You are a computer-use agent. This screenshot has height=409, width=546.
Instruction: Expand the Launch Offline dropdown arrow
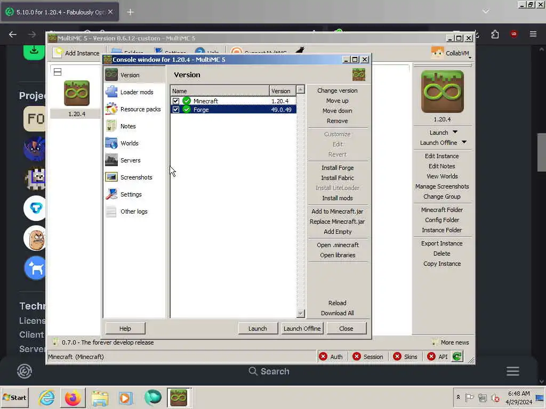tap(464, 142)
